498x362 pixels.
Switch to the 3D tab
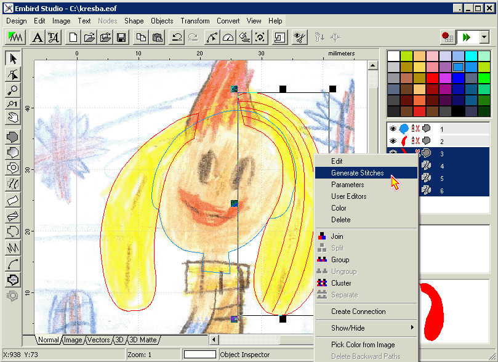[118, 339]
